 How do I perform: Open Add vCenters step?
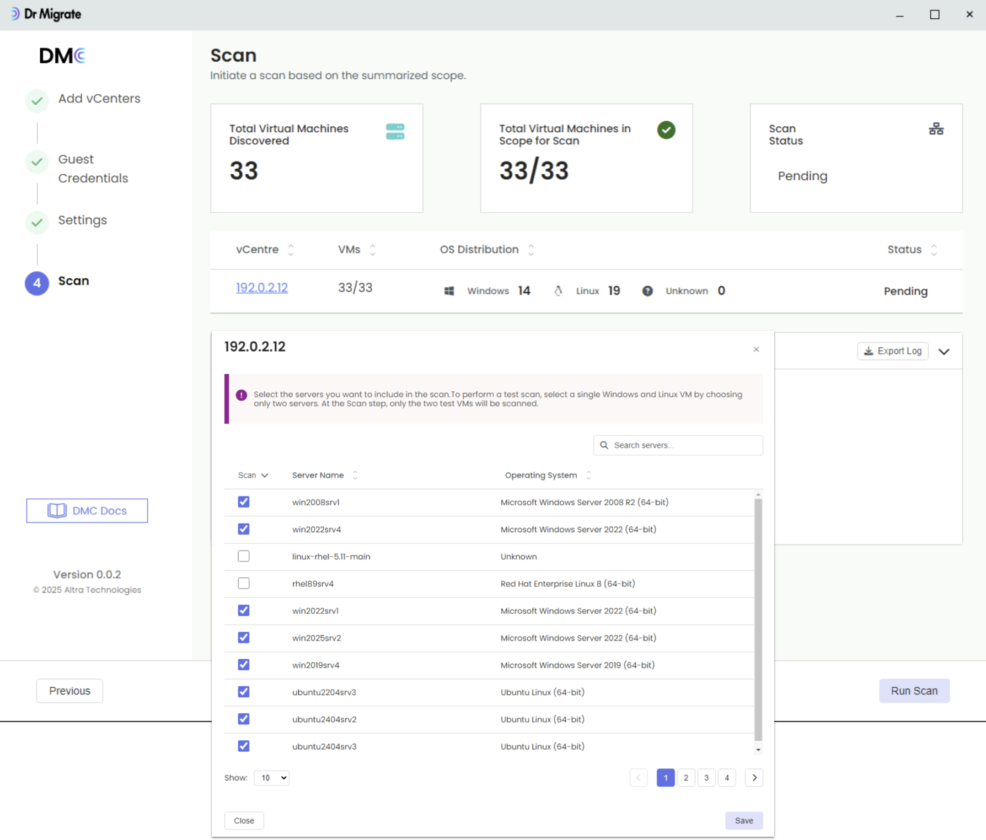99,99
